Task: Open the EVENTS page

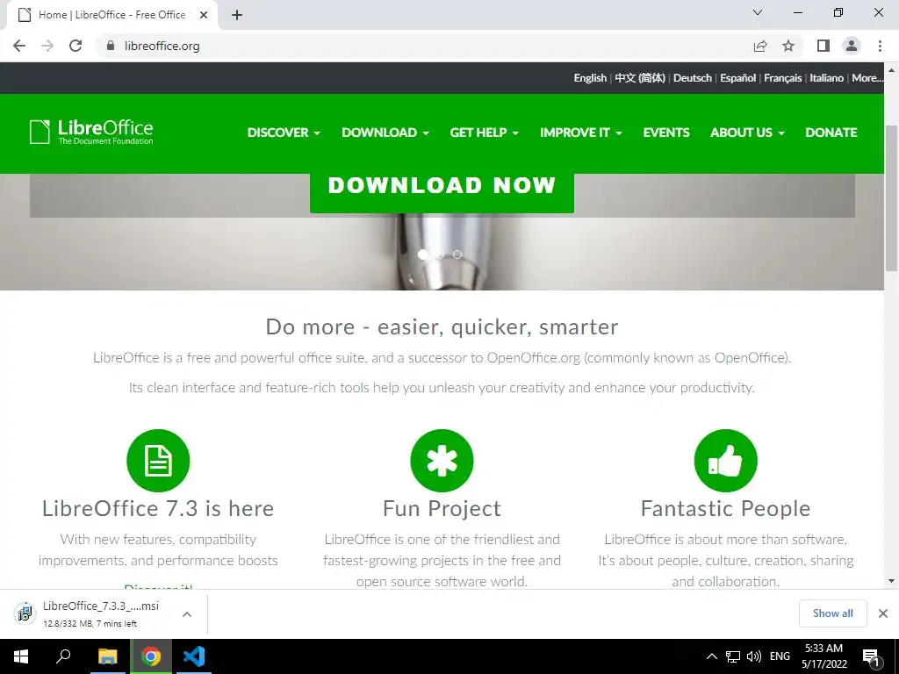Action: click(x=666, y=133)
